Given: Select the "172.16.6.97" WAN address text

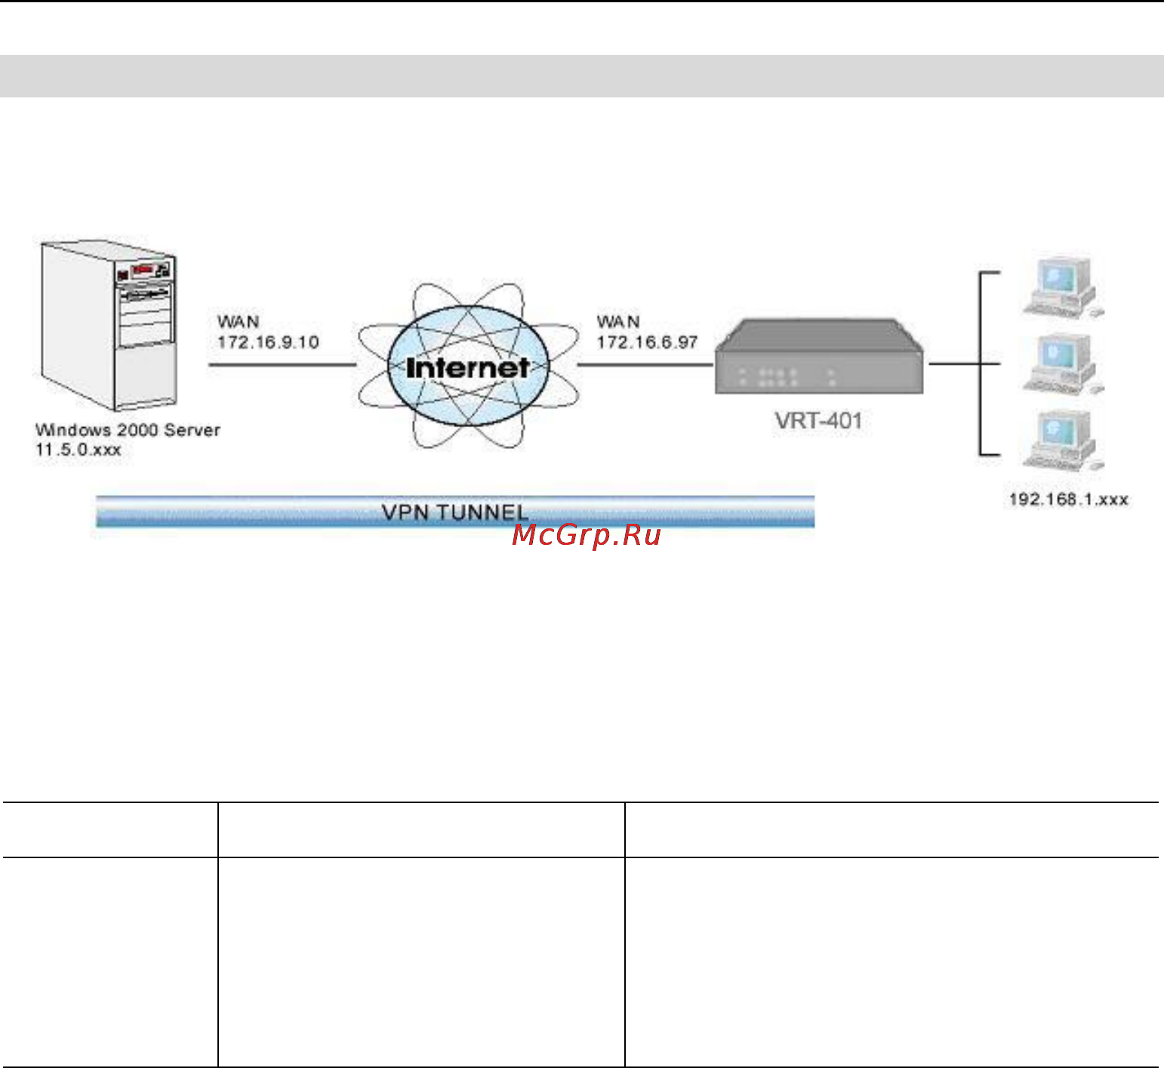Looking at the screenshot, I should (x=647, y=343).
